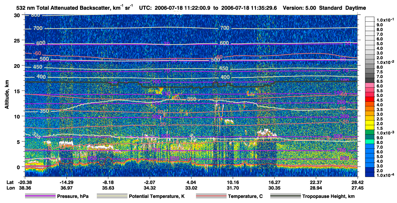
Task: Click the 'Temperature, C' legend label
Action: click(245, 196)
